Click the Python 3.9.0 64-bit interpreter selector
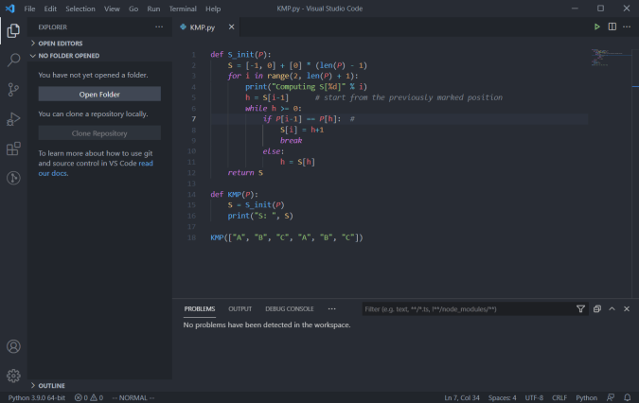This screenshot has width=639, height=403. pyautogui.click(x=37, y=397)
